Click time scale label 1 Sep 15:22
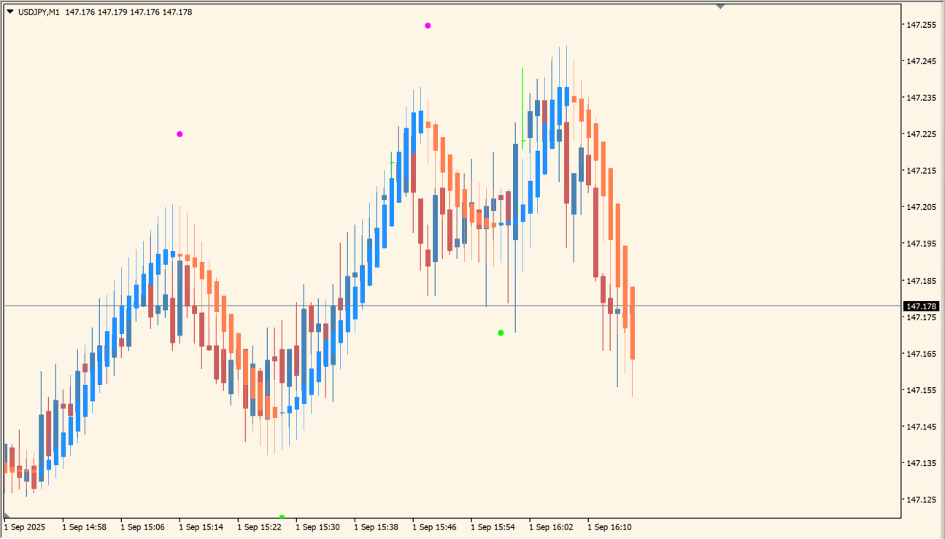Image resolution: width=945 pixels, height=539 pixels. click(259, 527)
